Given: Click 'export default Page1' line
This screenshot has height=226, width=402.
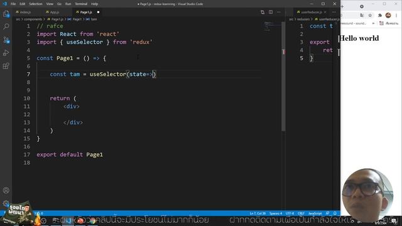Looking at the screenshot, I should (70, 154).
